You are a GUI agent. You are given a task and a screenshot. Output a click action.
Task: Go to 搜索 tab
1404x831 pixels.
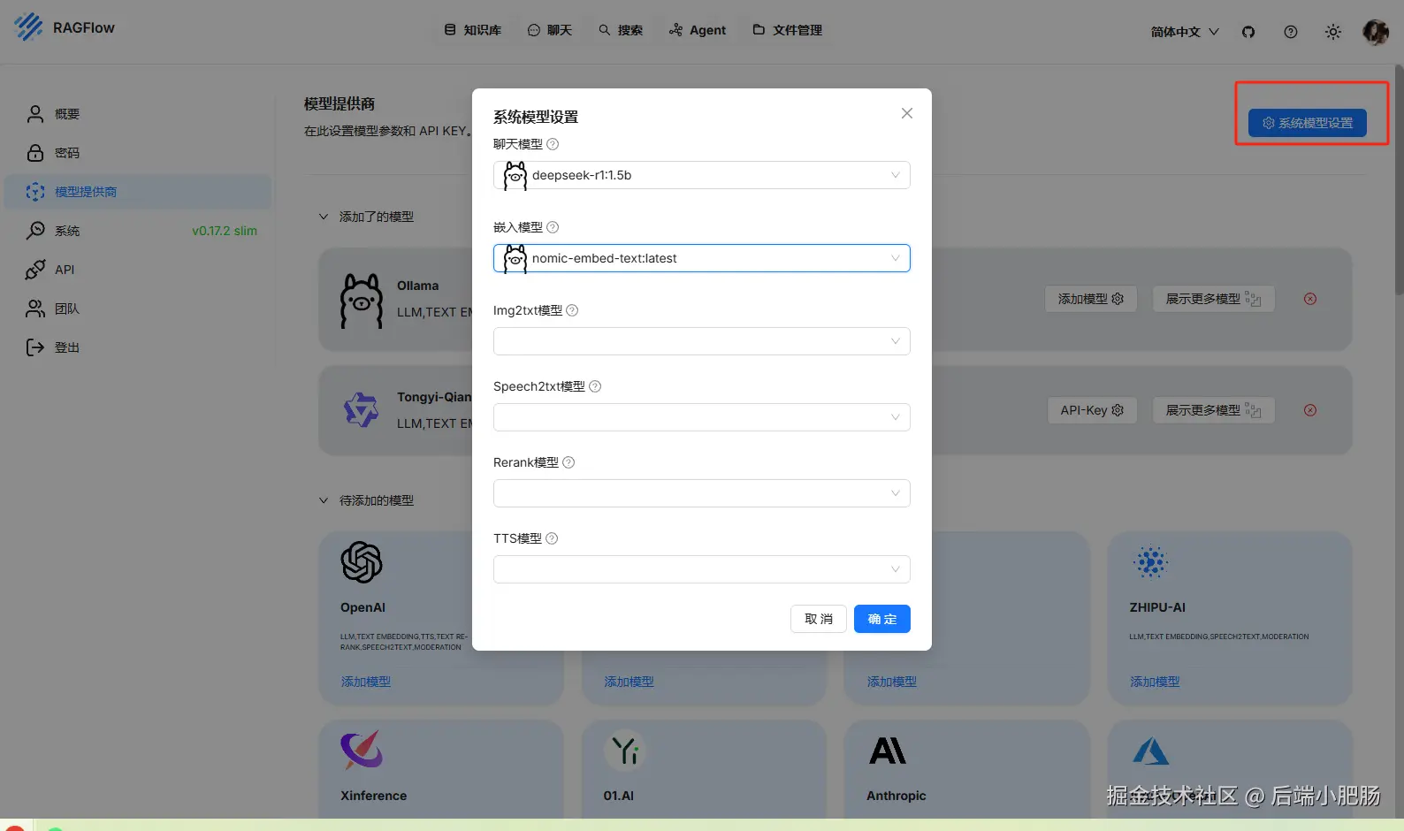[x=621, y=30]
